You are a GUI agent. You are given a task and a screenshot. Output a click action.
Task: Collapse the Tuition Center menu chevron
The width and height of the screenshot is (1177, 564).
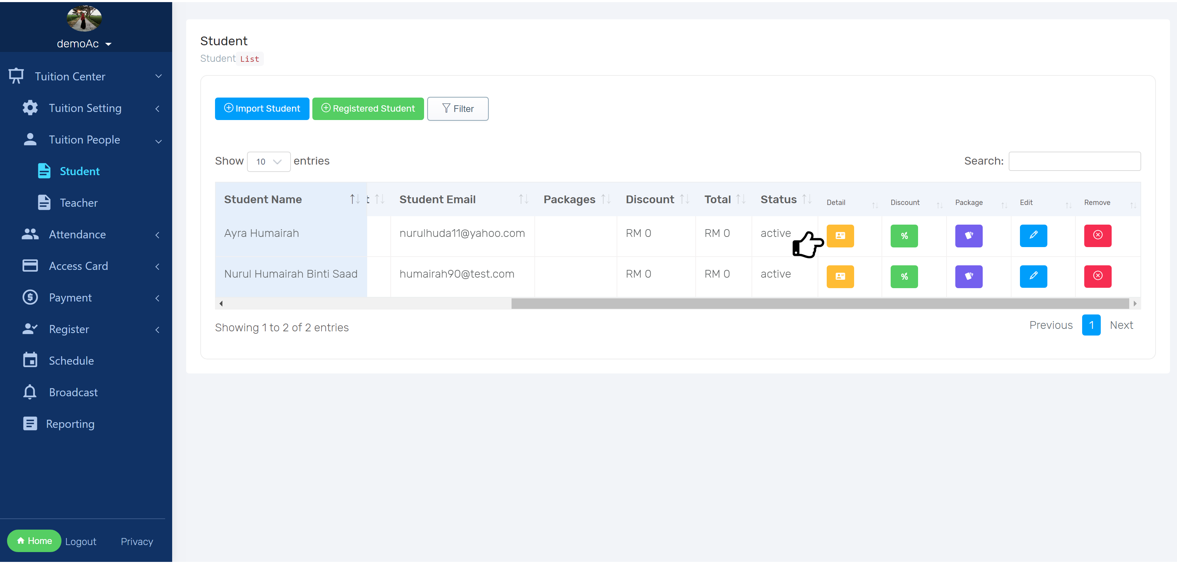pos(158,76)
